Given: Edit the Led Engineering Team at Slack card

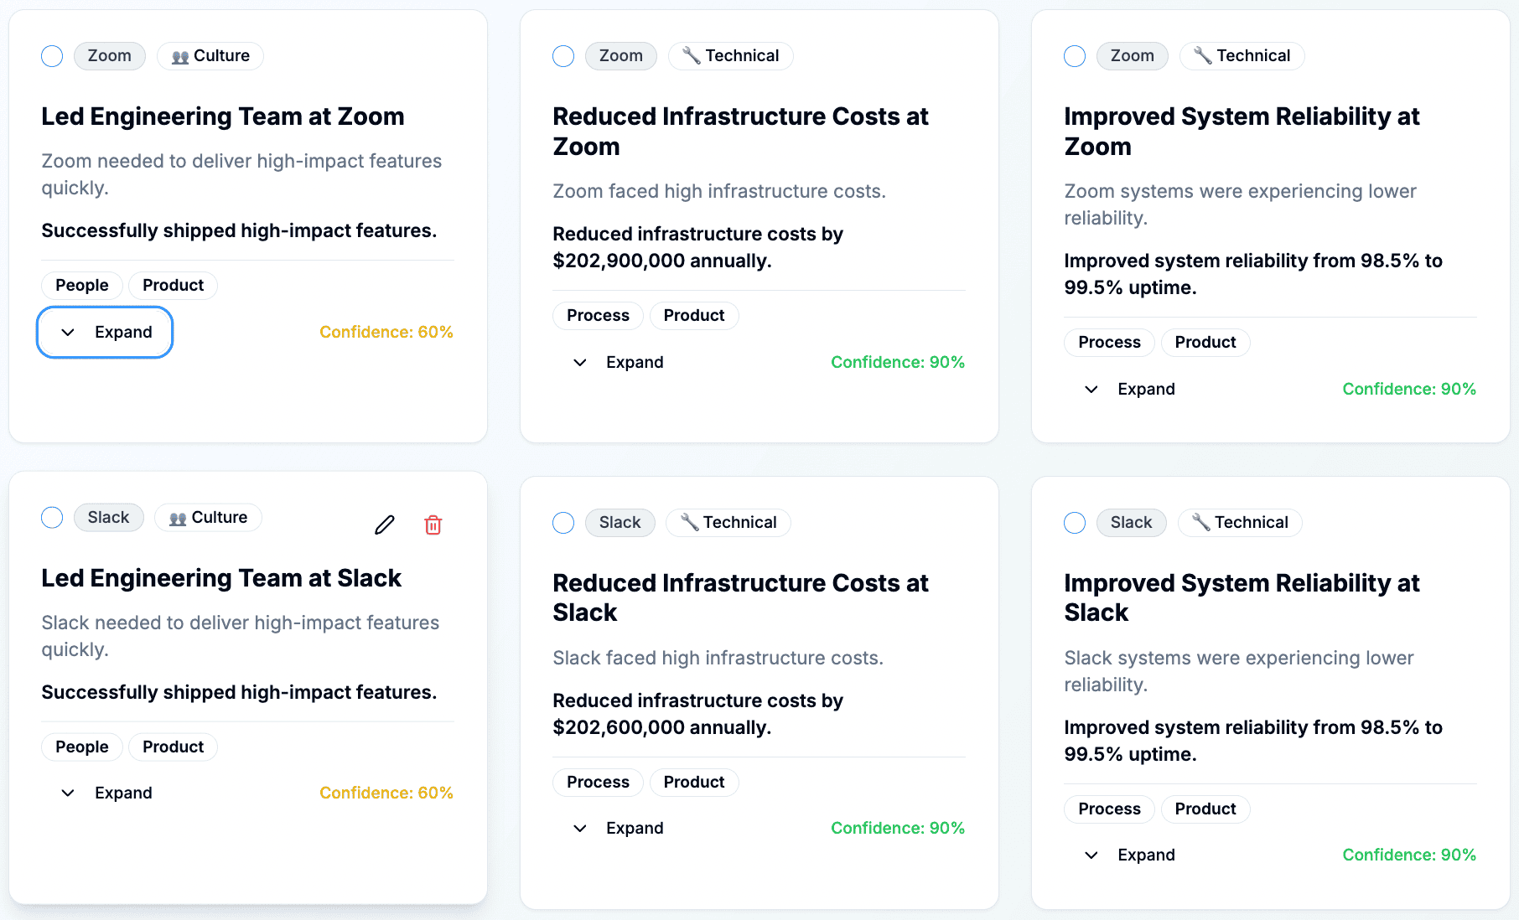Looking at the screenshot, I should coord(385,525).
